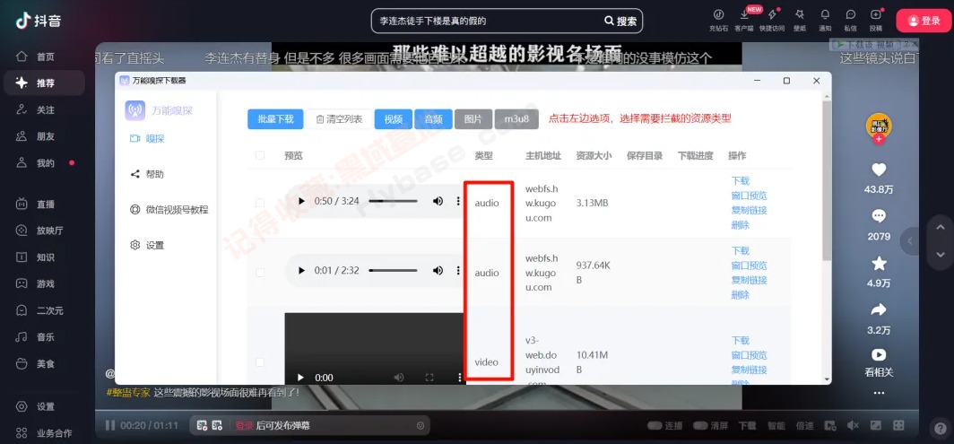Image resolution: width=954 pixels, height=444 pixels.
Task: Open more options on 2:32 audio player
Action: (458, 270)
